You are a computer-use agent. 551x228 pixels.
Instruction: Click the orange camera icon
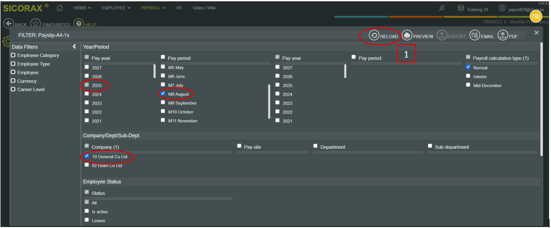coord(536,16)
